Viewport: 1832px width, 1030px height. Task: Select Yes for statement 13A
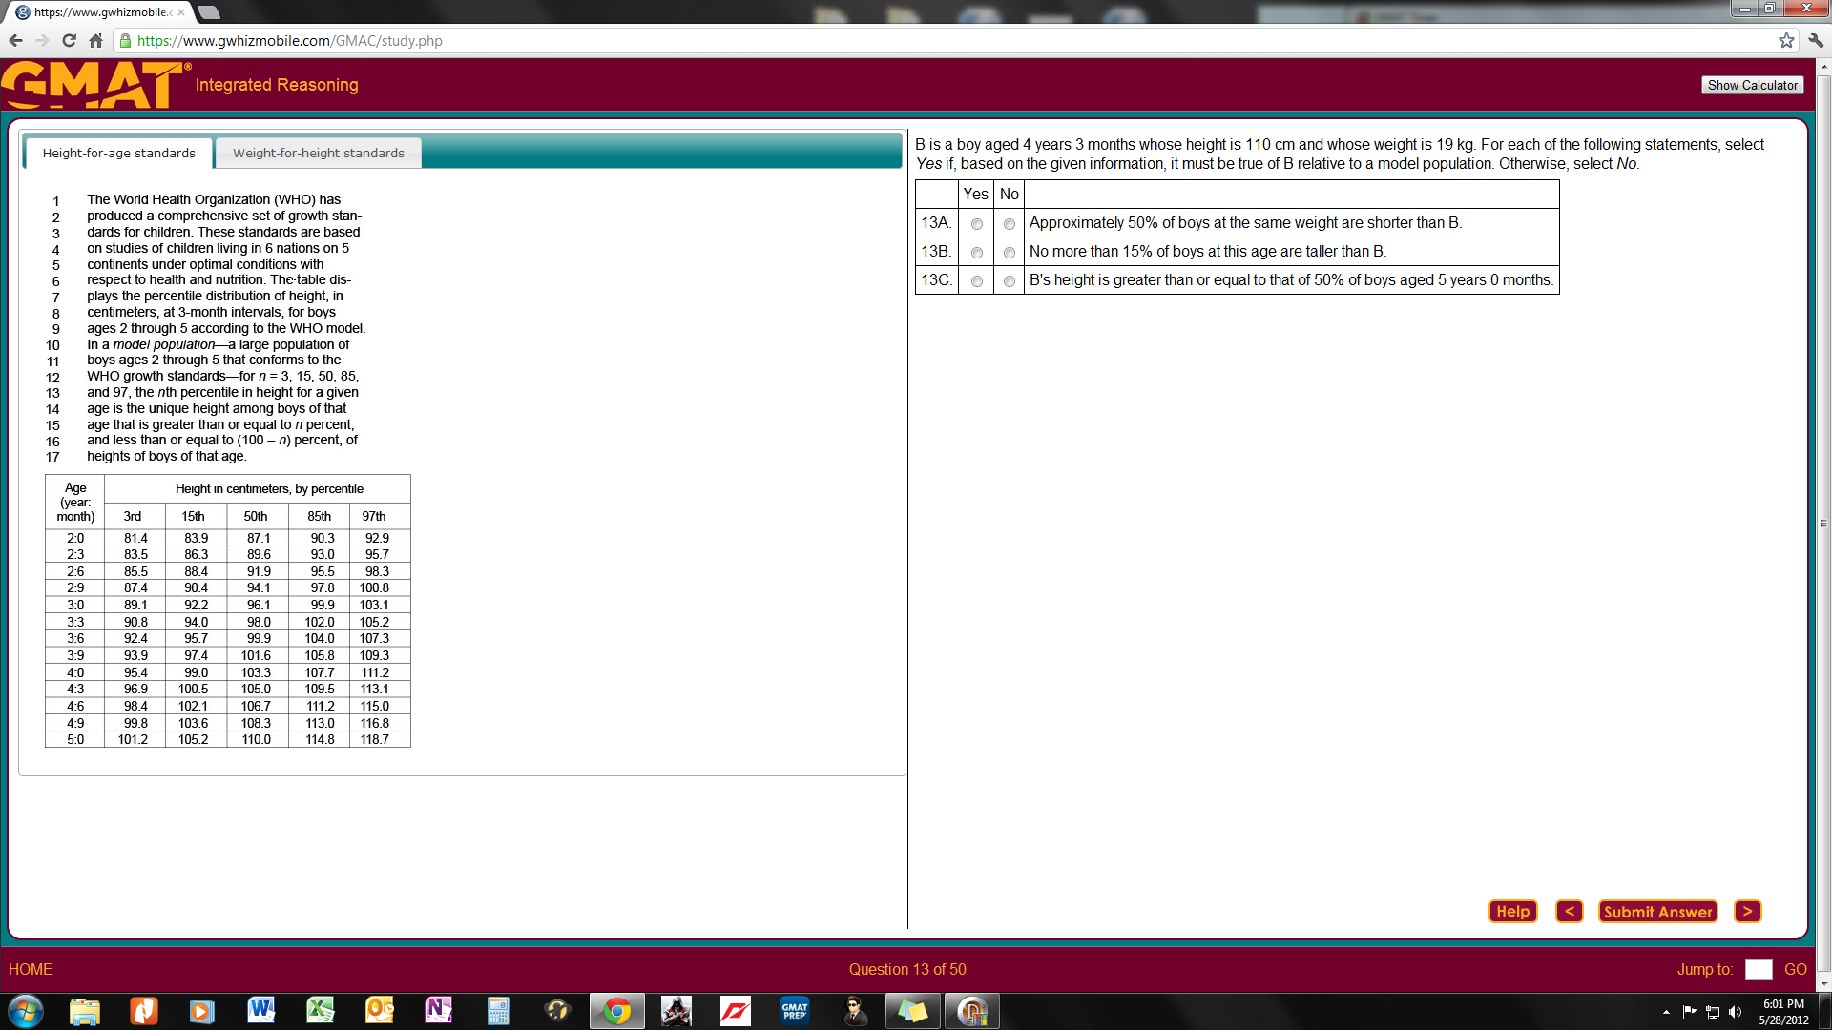tap(976, 224)
